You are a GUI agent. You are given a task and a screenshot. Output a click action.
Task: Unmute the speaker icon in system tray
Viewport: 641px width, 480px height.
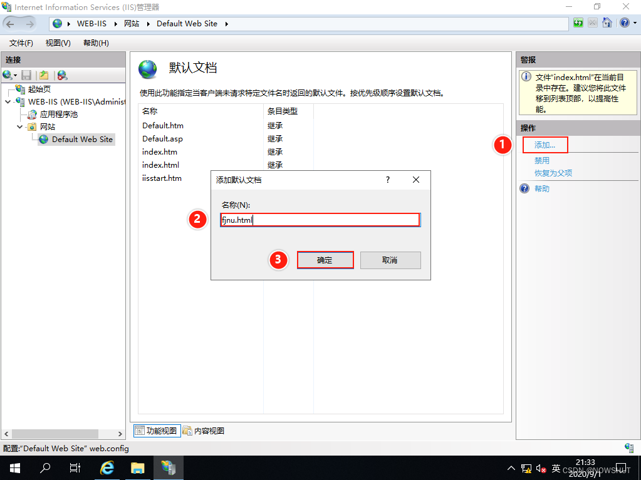pos(540,467)
